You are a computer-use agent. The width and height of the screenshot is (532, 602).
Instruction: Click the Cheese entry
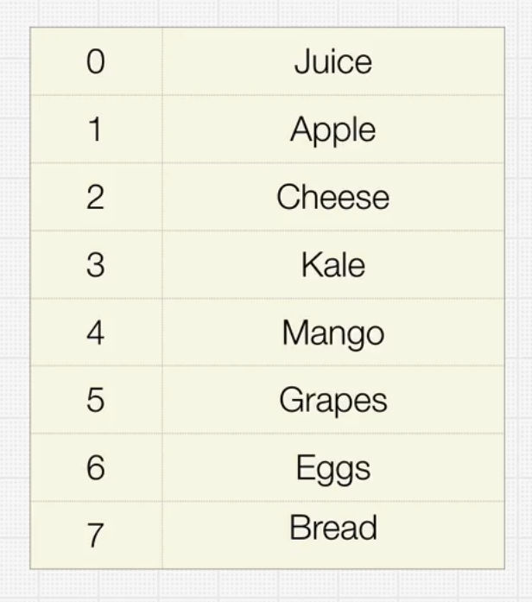click(x=332, y=197)
